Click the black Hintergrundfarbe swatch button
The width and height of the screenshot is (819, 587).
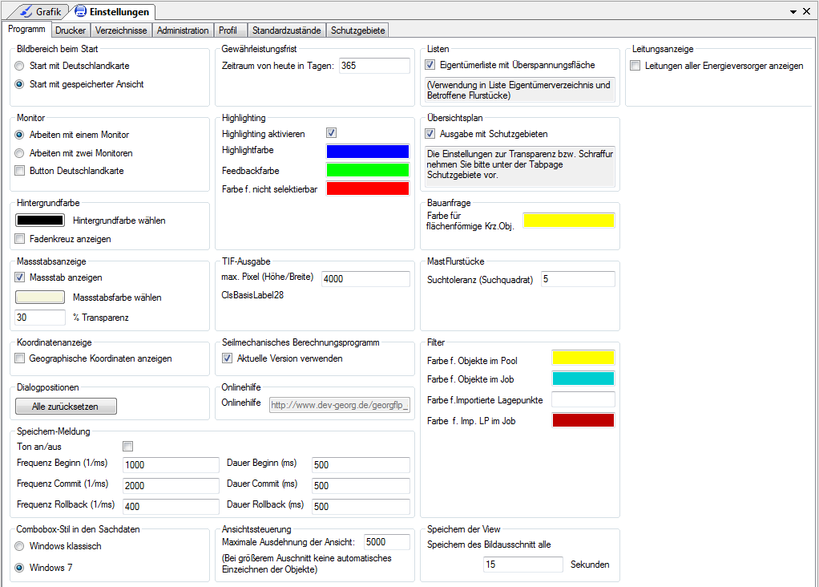point(40,220)
